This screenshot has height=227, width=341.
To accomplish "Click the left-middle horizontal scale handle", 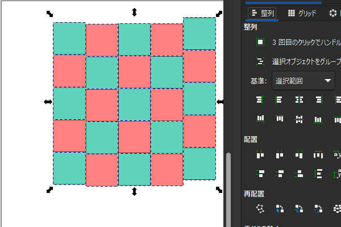I will click(48, 102).
